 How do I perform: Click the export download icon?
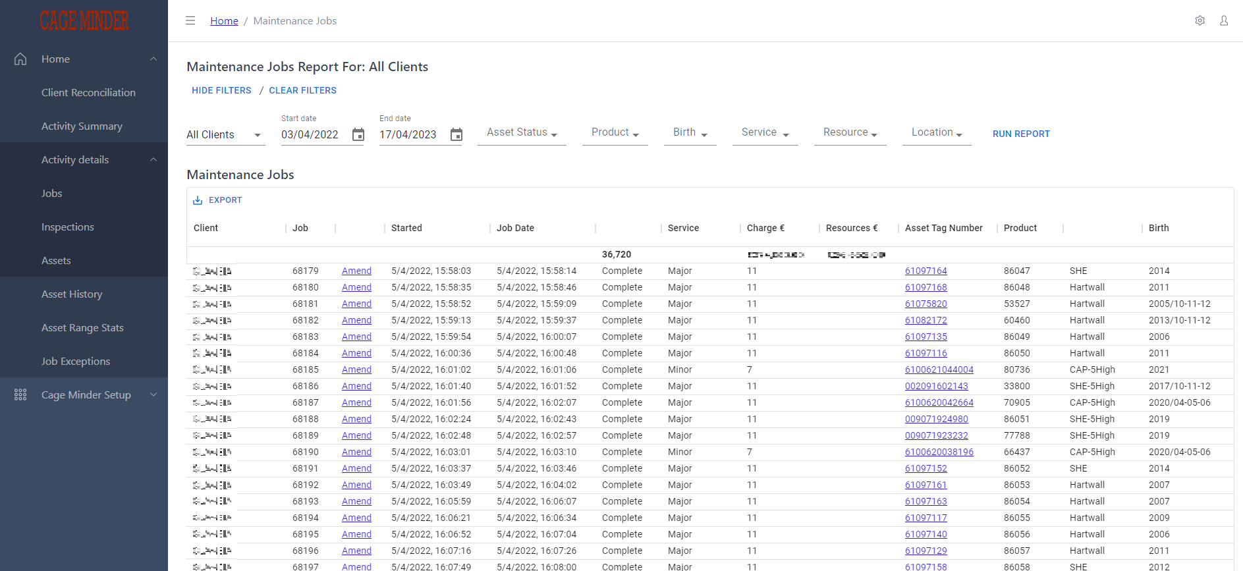(198, 200)
